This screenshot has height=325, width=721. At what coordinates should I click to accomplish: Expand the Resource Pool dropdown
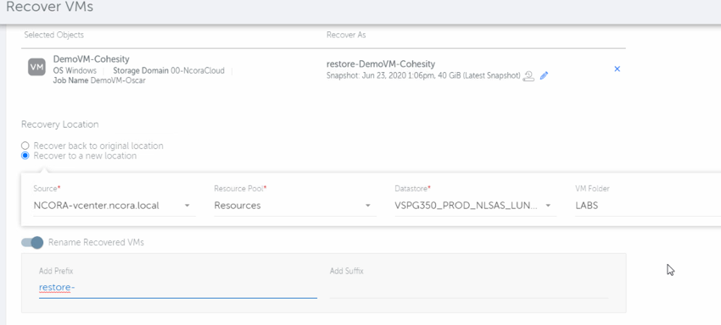pos(294,206)
